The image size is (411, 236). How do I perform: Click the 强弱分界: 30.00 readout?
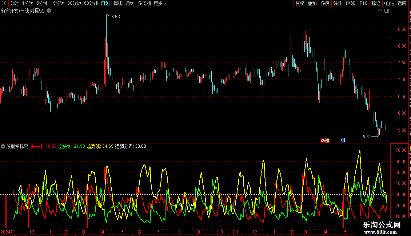click(x=131, y=147)
